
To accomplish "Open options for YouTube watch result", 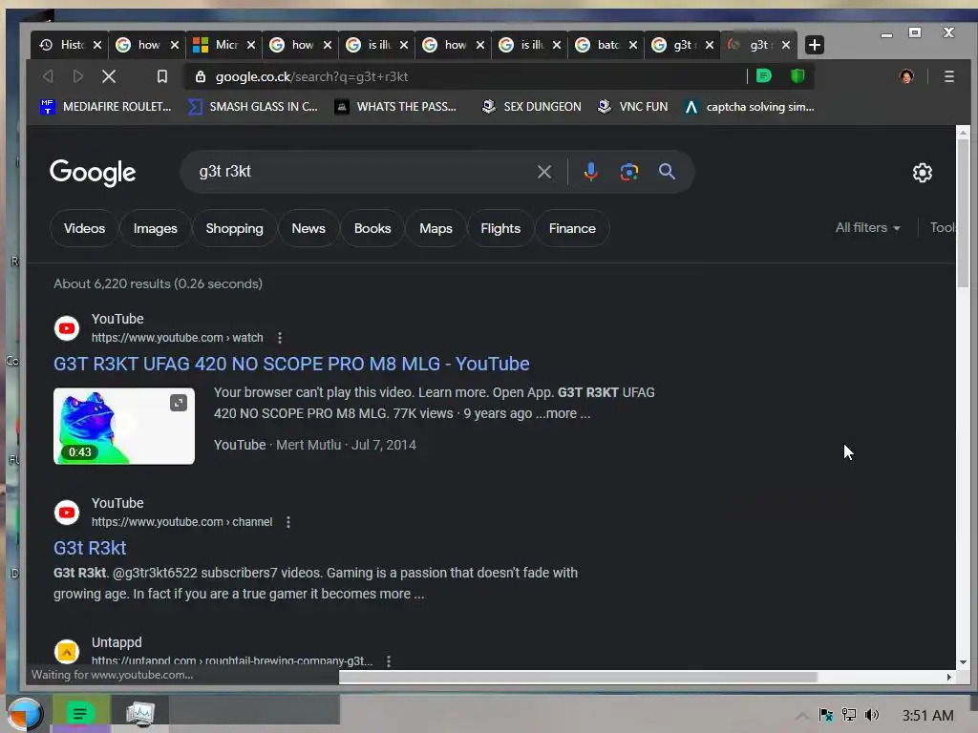I will click(280, 337).
